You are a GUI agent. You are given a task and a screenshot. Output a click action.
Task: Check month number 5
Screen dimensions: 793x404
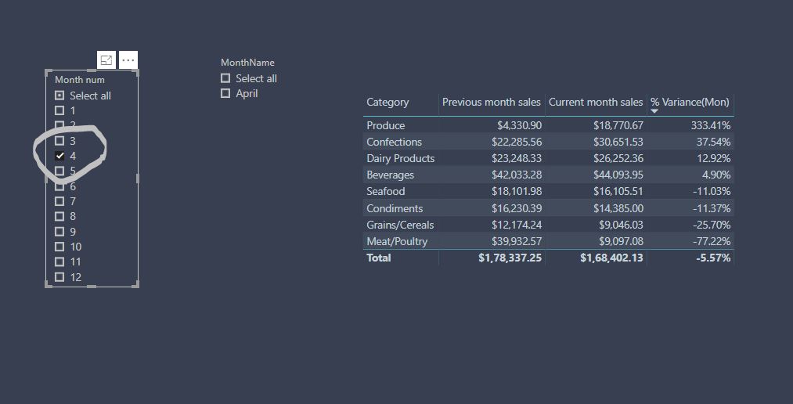coord(59,171)
